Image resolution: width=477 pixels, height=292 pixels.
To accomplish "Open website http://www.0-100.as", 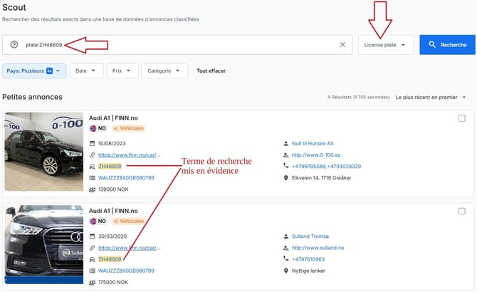I will point(316,155).
